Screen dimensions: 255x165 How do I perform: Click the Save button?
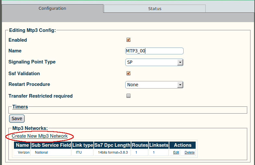pos(17,118)
